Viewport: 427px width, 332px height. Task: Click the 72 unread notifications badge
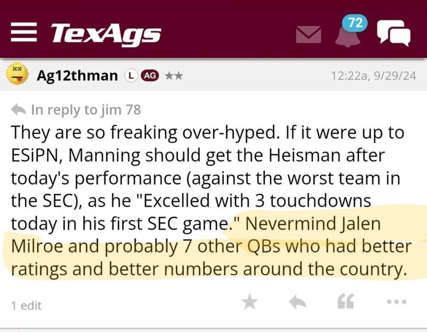(x=355, y=23)
